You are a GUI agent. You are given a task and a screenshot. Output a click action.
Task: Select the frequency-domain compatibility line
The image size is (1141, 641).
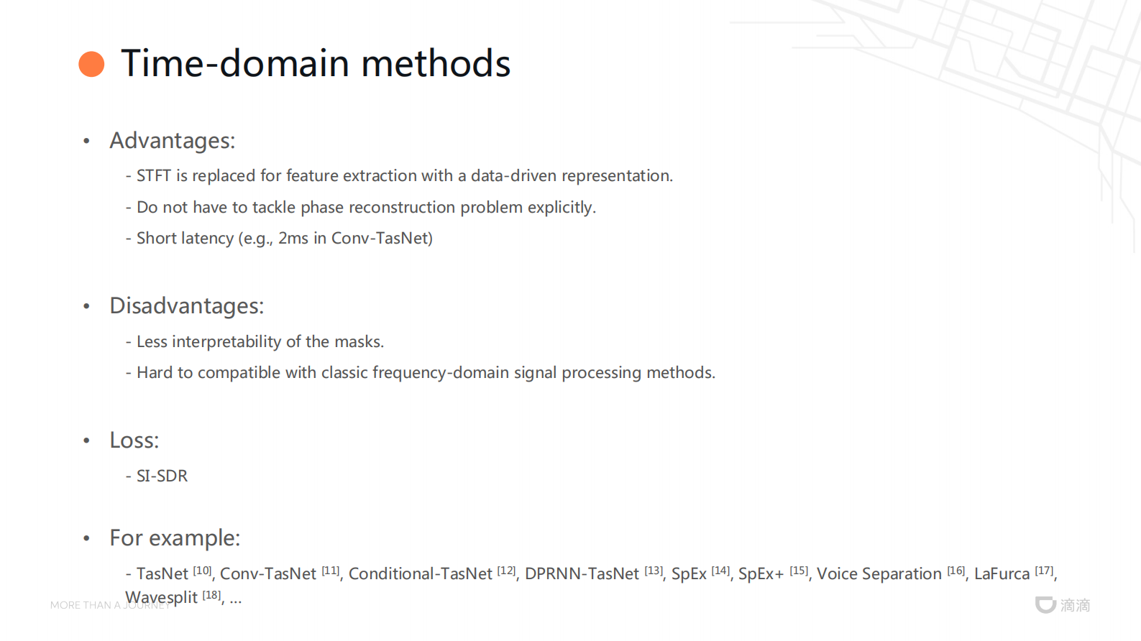point(426,373)
